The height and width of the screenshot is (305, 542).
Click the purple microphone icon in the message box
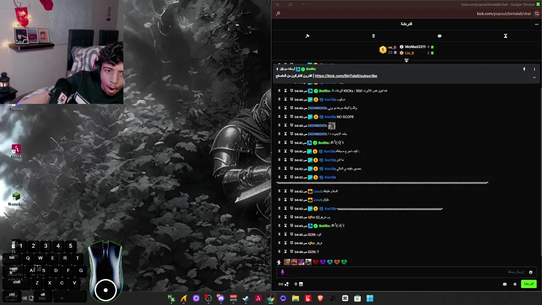point(282,272)
